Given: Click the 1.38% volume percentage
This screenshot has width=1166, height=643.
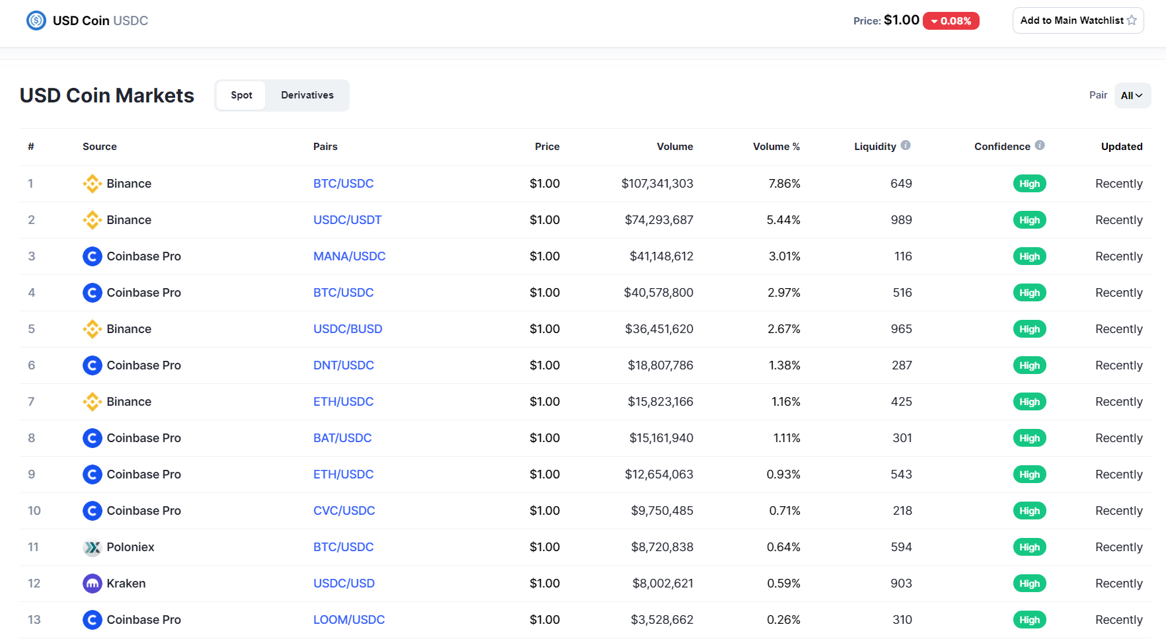Looking at the screenshot, I should click(x=785, y=365).
